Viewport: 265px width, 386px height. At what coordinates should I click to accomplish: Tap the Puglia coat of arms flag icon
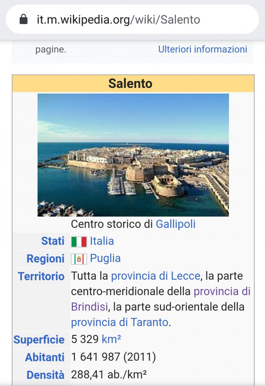tap(79, 259)
